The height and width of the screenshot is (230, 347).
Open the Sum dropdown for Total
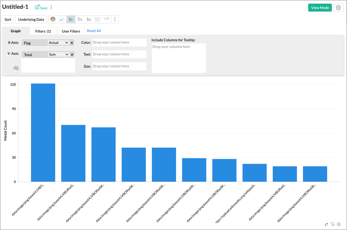pyautogui.click(x=59, y=55)
